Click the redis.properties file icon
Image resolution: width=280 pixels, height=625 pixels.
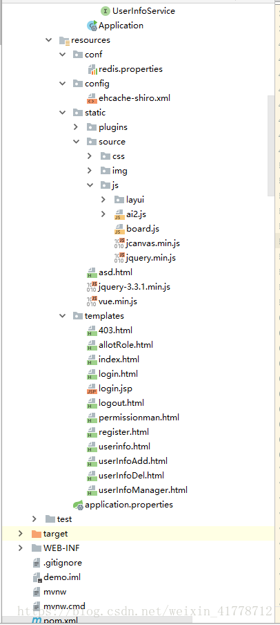pos(92,69)
